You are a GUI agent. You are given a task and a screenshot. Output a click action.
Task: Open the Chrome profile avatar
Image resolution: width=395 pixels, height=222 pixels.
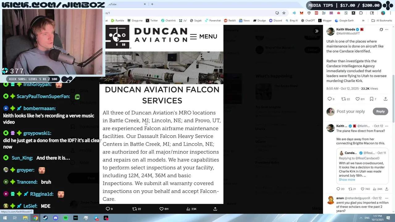pos(383,13)
